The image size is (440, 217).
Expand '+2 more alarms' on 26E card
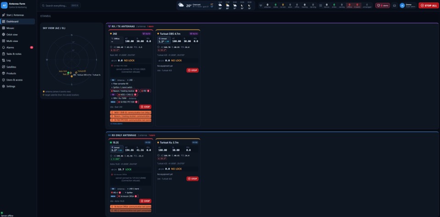(x=116, y=123)
